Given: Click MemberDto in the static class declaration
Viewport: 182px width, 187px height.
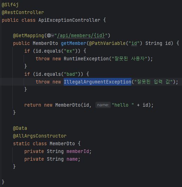Looking at the screenshot, I should tap(62, 143).
